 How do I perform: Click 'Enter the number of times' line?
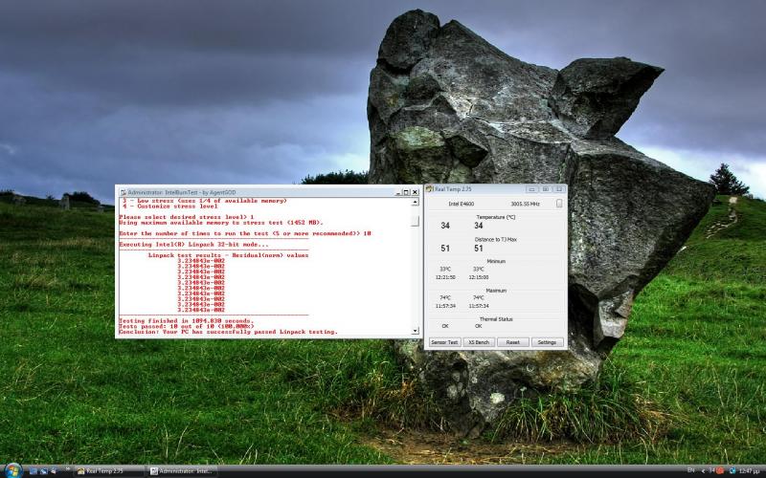(x=245, y=233)
